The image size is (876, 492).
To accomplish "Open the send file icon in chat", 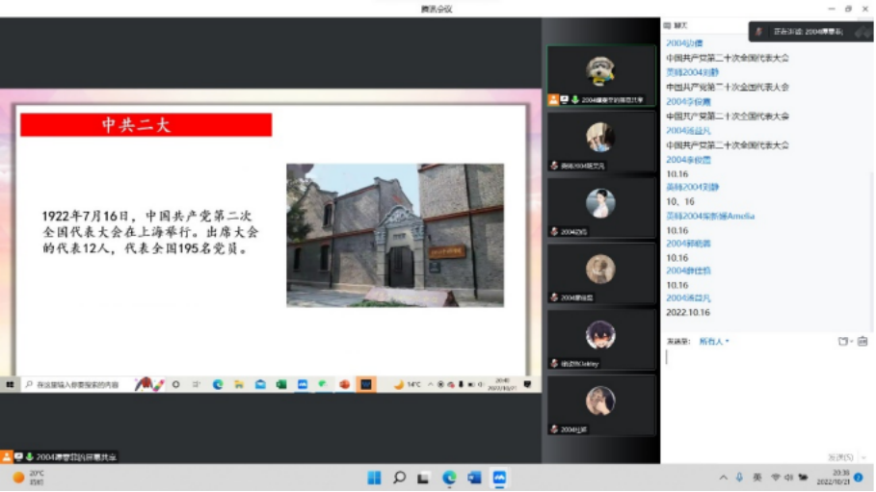I will (843, 341).
